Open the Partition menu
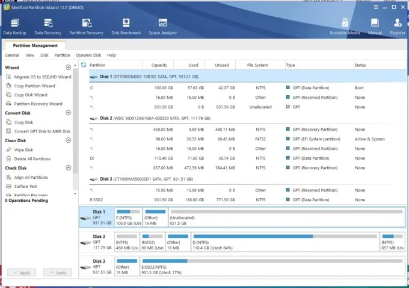The height and width of the screenshot is (288, 409). (x=62, y=55)
